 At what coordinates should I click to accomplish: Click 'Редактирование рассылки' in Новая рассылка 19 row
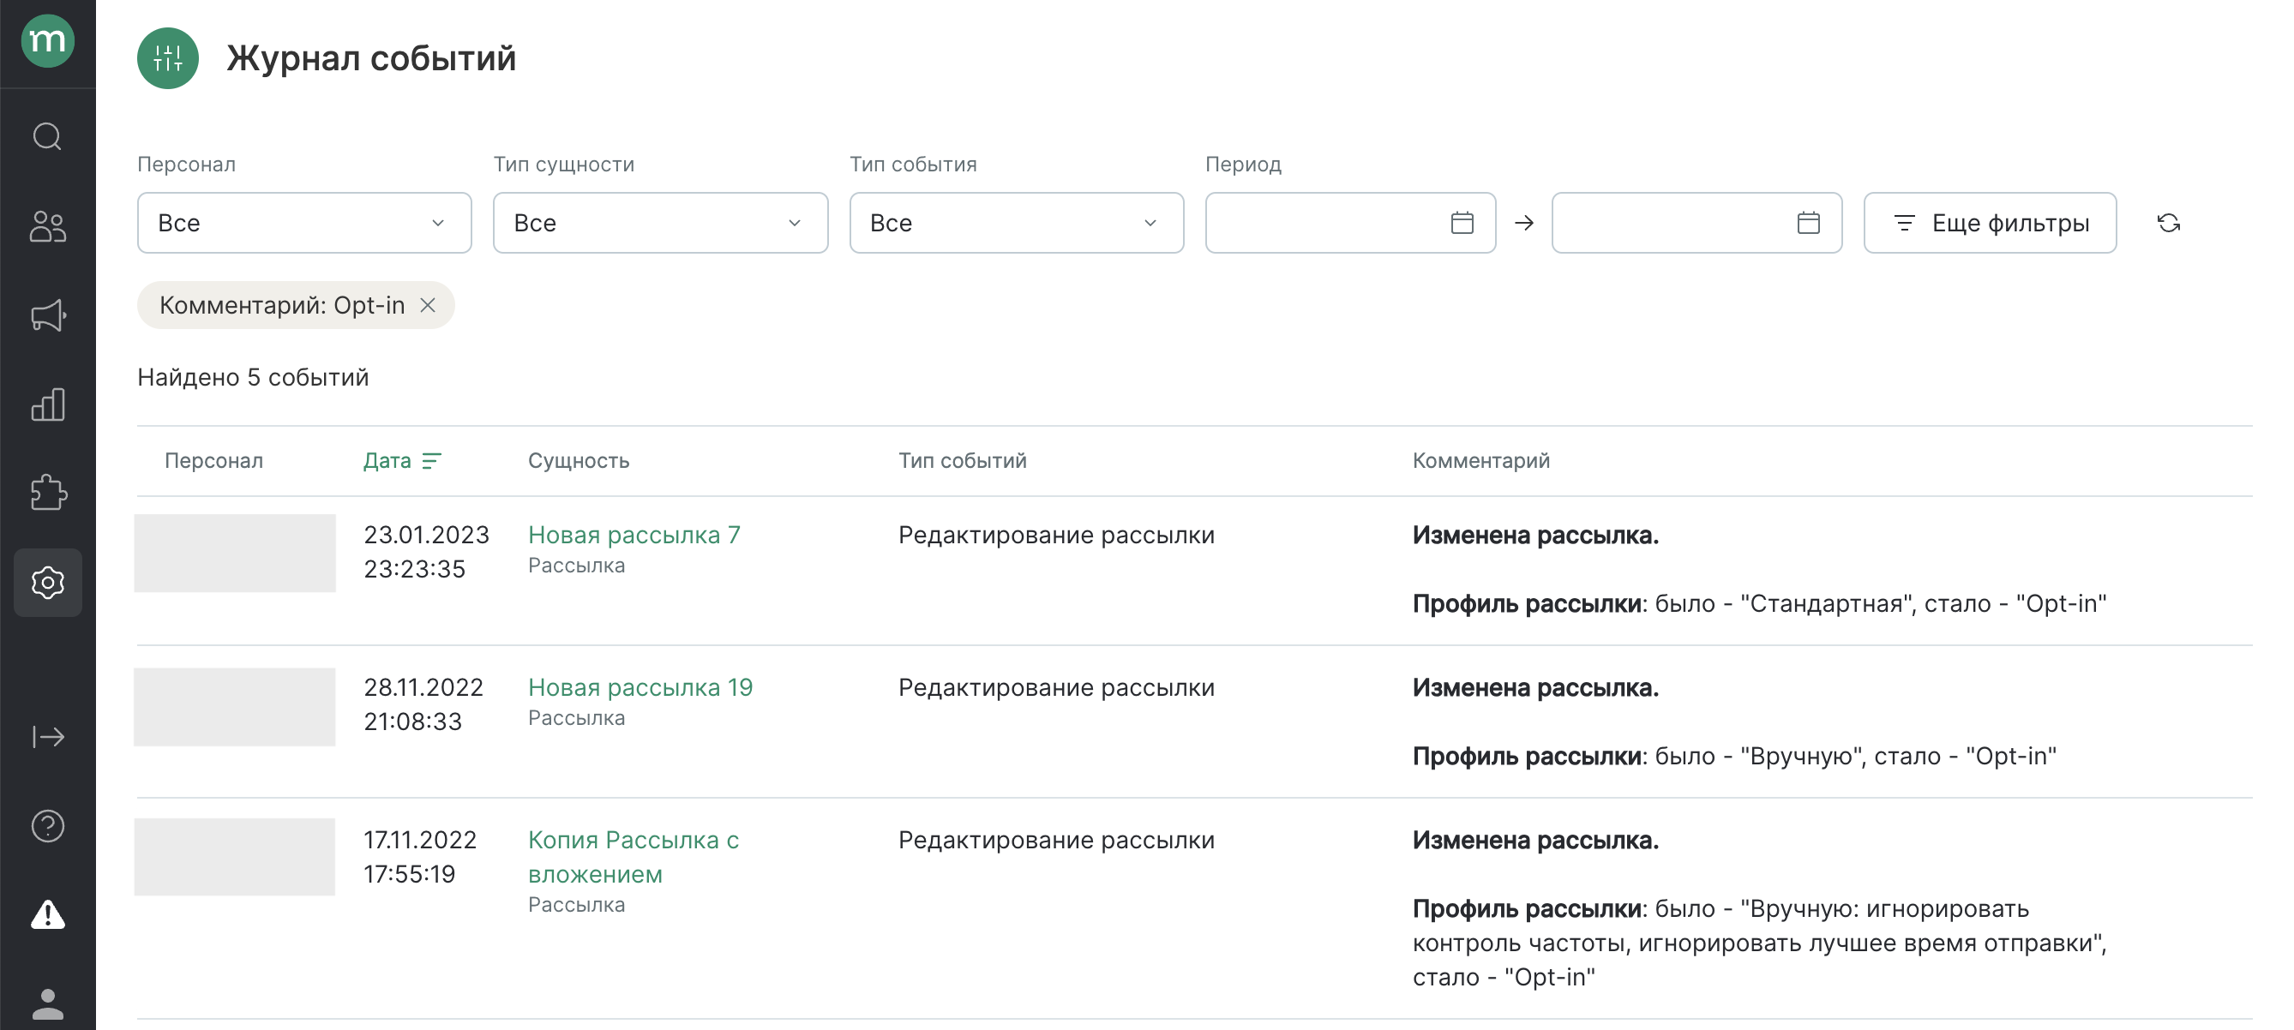(1056, 687)
